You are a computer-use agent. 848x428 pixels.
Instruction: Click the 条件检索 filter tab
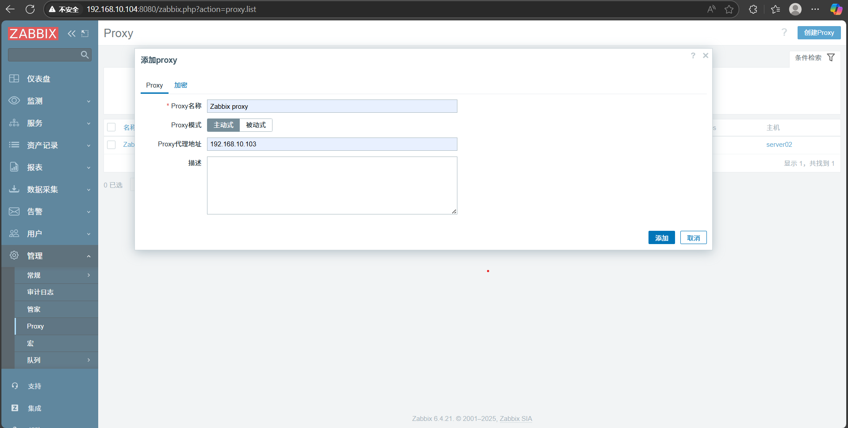[814, 57]
